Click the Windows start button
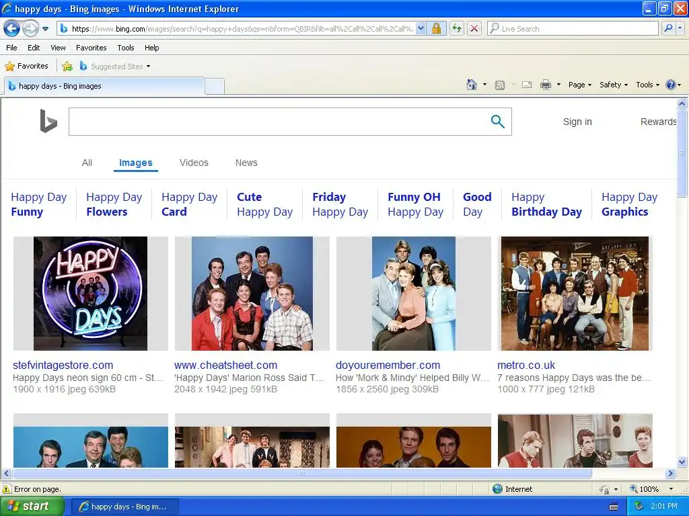Screen dimensions: 689x516 pos(32,507)
